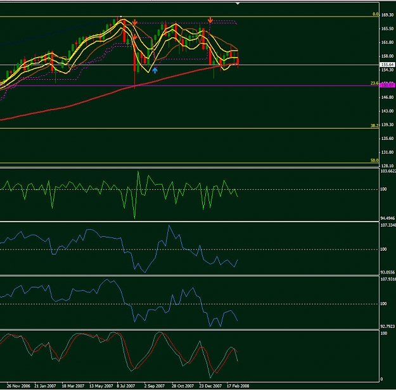The width and height of the screenshot is (396, 390).
Task: Click the 143.00 price axis value
Action: tap(387, 111)
